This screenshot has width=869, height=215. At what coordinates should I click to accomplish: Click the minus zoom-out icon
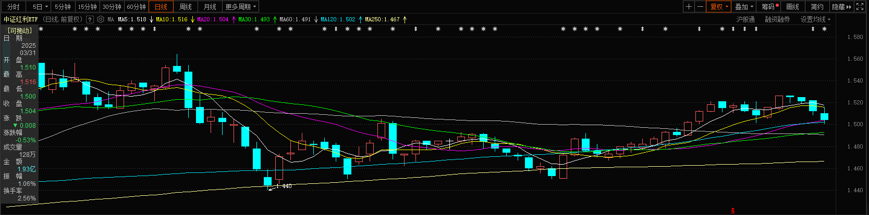[x=700, y=7]
